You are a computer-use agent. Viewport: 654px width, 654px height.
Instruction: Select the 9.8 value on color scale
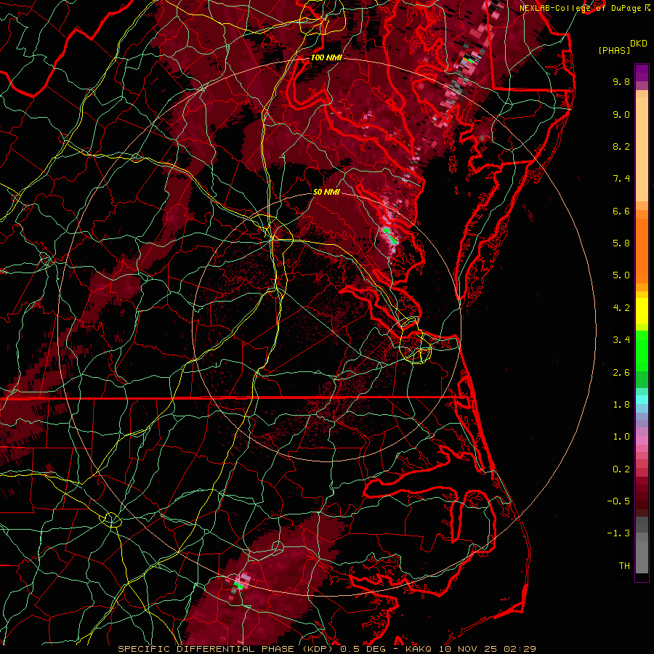[x=621, y=81]
